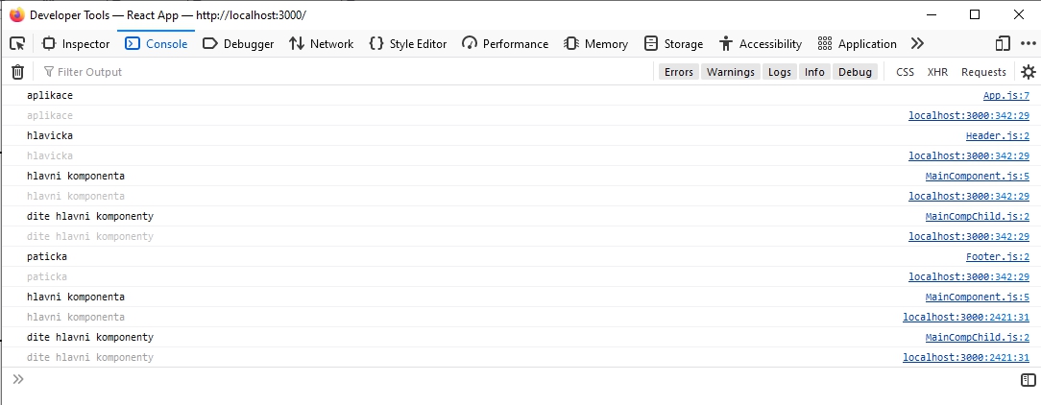Viewport: 1041px width, 405px height.
Task: Clear console with the trash icon
Action: [18, 72]
